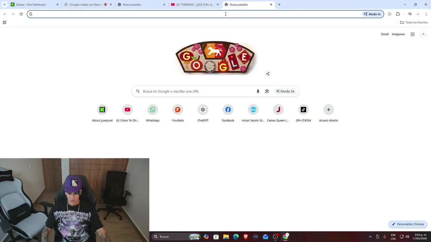This screenshot has height=242, width=431.
Task: Open Microsoft Store from the taskbar
Action: 216,237
